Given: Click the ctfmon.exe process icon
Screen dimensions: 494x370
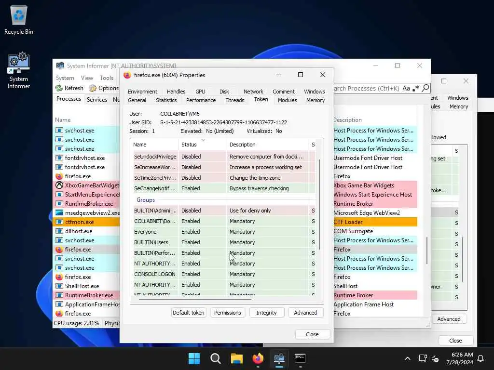Looking at the screenshot, I should 59,222.
